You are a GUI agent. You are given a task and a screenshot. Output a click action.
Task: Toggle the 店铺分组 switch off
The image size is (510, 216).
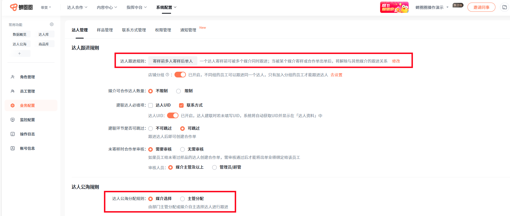pos(180,75)
